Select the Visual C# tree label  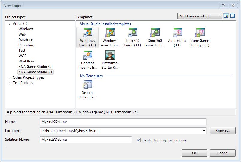20,24
